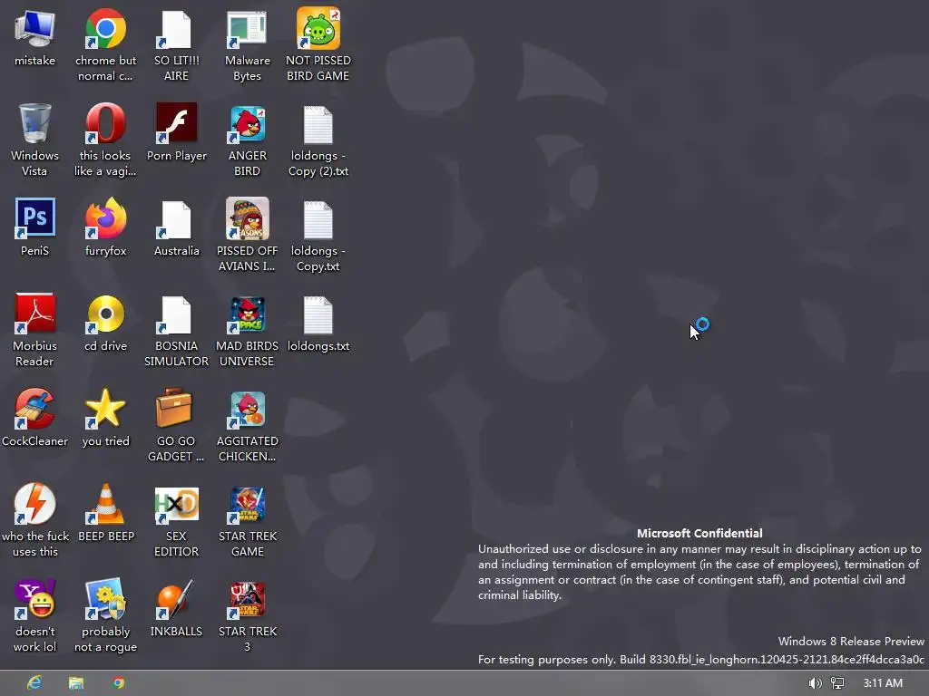This screenshot has width=929, height=696.
Task: Select 'probably not a rogue' shortcut
Action: pyautogui.click(x=105, y=599)
